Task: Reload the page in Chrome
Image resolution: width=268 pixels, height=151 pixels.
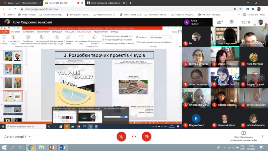Action: pyautogui.click(x=15, y=9)
